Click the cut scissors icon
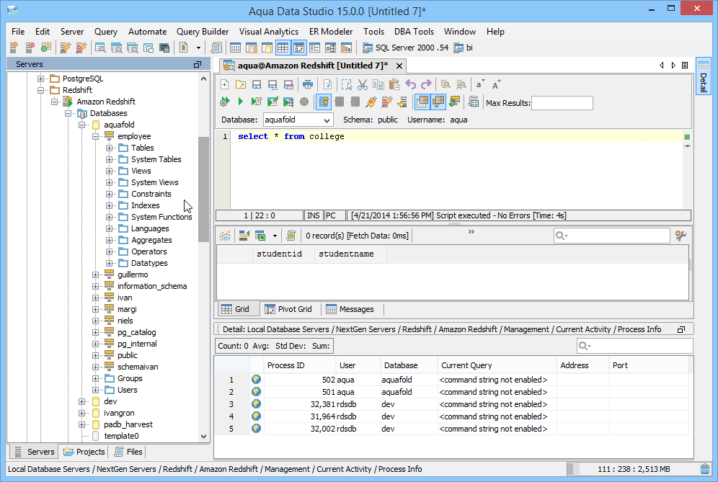 pos(362,85)
